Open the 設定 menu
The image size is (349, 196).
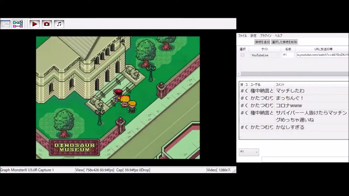[x=253, y=36]
